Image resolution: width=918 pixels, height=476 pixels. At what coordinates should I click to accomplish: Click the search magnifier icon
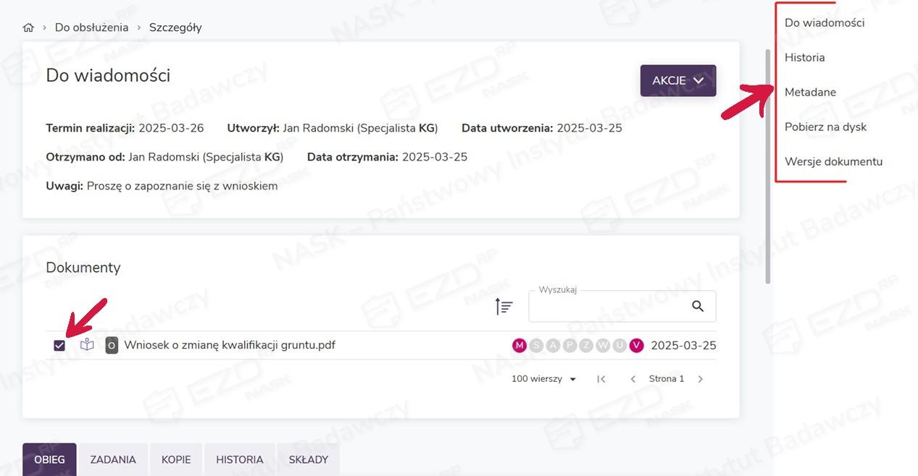point(697,307)
